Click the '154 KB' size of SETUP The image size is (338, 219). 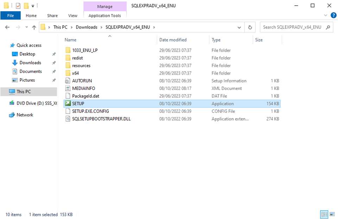pos(273,104)
